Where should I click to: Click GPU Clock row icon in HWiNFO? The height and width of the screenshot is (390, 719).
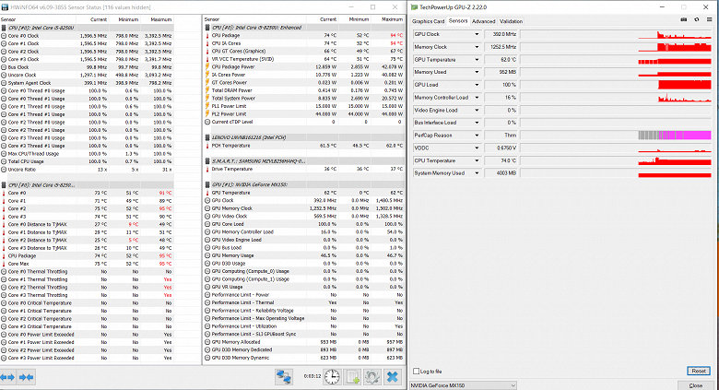207,200
